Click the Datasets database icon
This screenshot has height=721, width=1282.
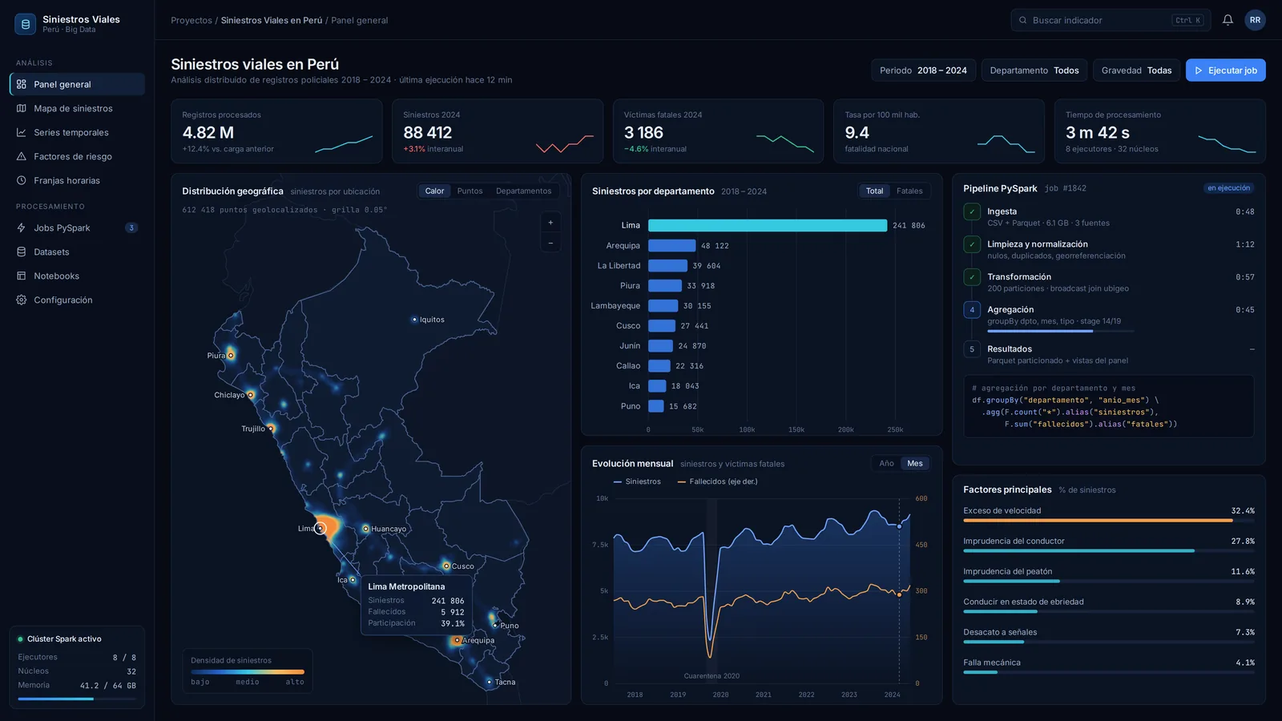(22, 252)
